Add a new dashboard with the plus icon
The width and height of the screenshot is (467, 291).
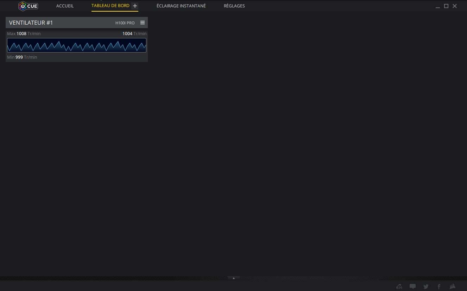coord(135,6)
